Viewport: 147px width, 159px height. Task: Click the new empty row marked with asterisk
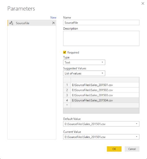tap(101, 105)
